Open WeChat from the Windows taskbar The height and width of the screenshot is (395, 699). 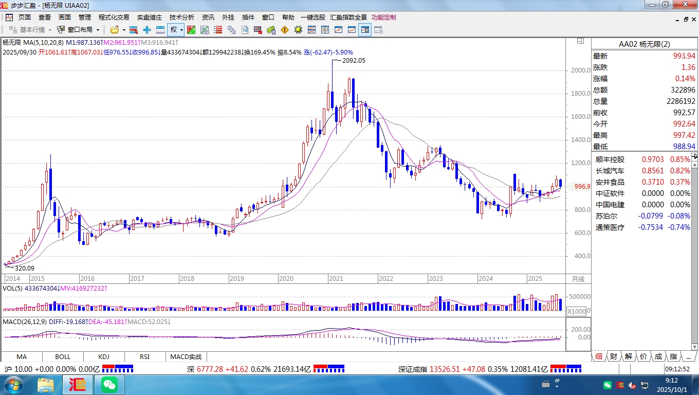click(109, 384)
